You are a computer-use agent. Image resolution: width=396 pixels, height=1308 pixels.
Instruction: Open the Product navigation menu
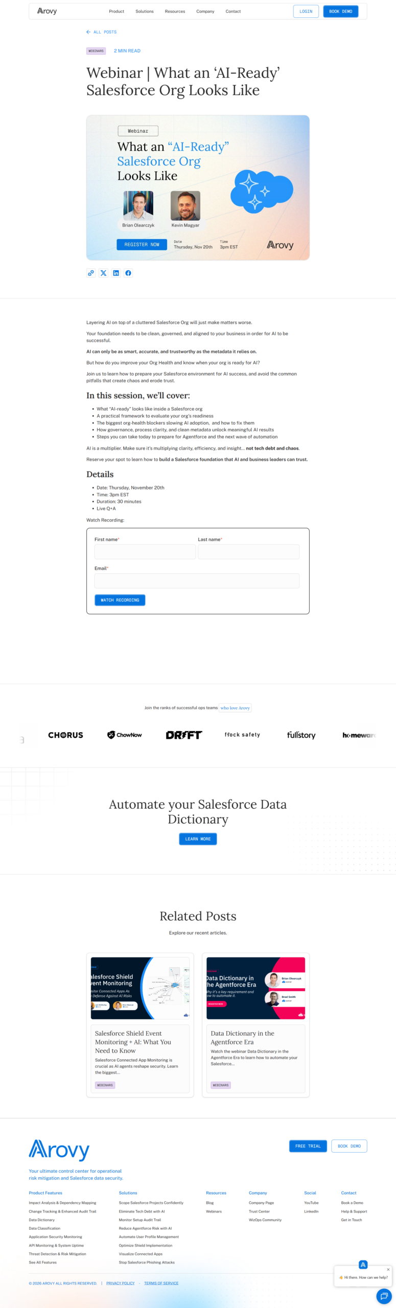pos(117,11)
